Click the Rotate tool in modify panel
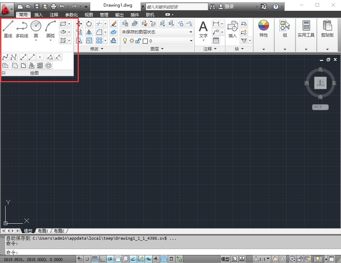Image resolution: width=341 pixels, height=263 pixels. [x=89, y=23]
